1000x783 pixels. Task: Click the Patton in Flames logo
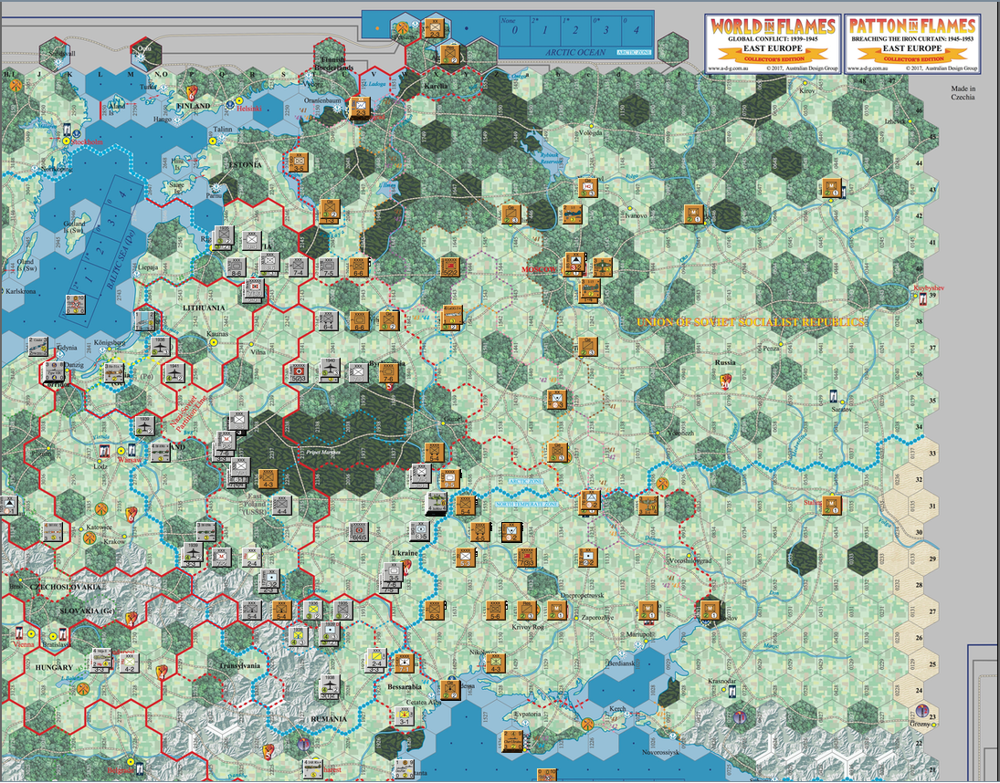click(912, 44)
